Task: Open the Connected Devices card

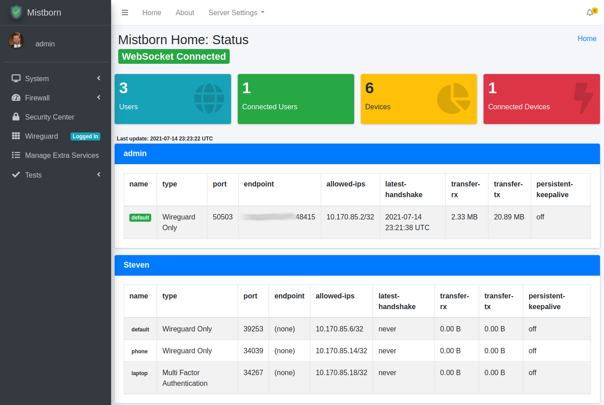Action: (x=542, y=99)
